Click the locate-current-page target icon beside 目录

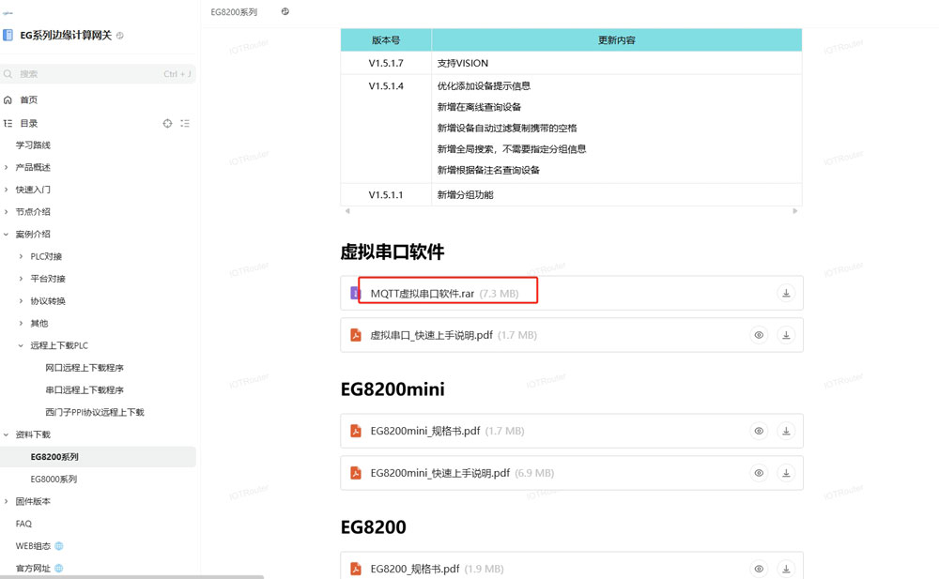point(167,123)
